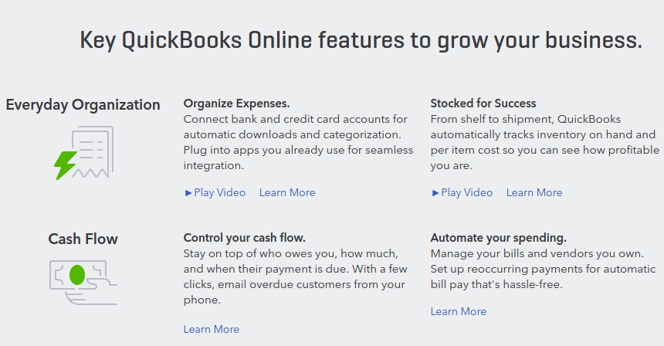Click the Control your cash flow title
The height and width of the screenshot is (346, 664).
tap(244, 238)
